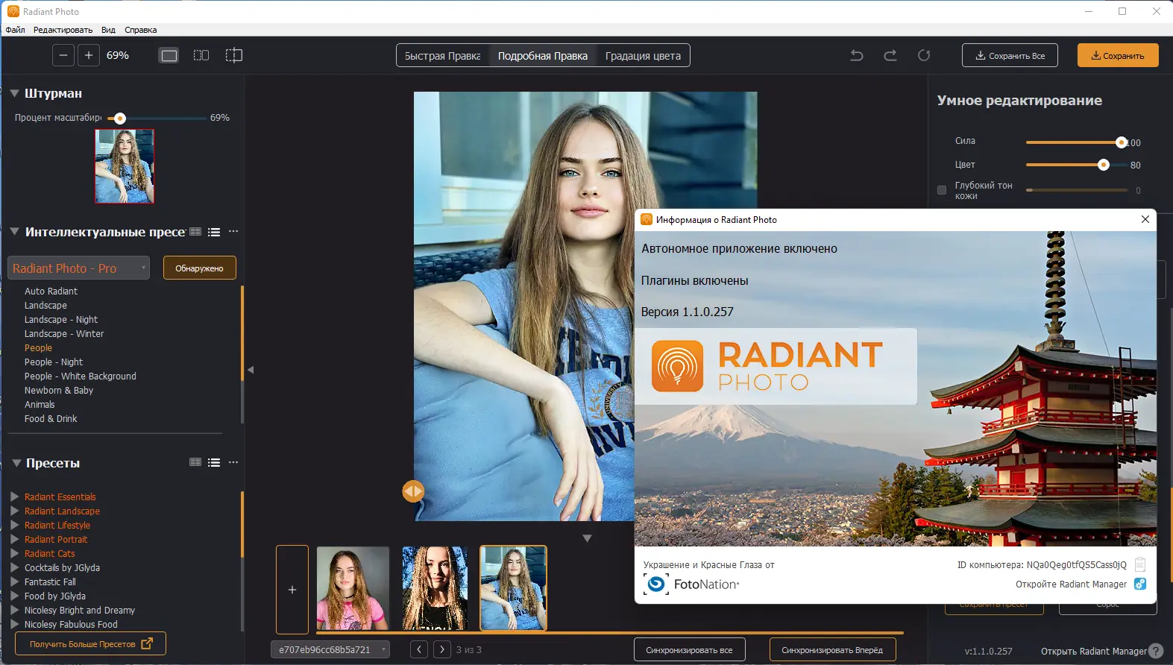Switch smart presets panel to grid view
The image size is (1173, 665).
point(195,232)
